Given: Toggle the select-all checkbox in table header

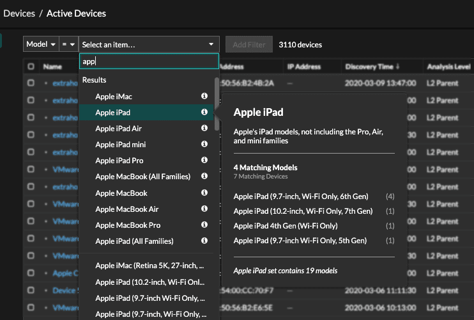Looking at the screenshot, I should [x=31, y=67].
